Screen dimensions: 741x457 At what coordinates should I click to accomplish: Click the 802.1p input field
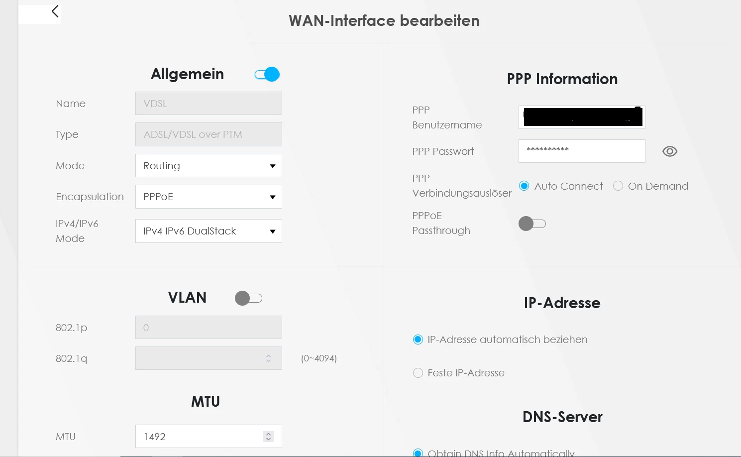209,328
